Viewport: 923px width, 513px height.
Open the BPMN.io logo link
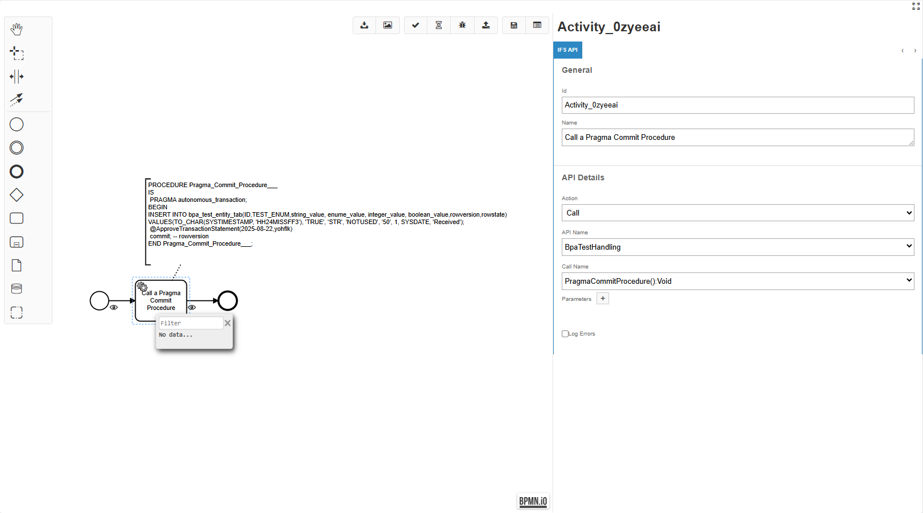tap(533, 501)
